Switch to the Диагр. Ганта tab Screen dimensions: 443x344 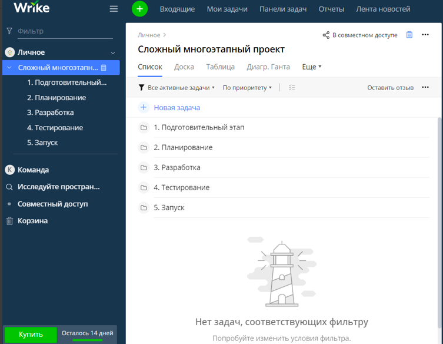coord(268,67)
